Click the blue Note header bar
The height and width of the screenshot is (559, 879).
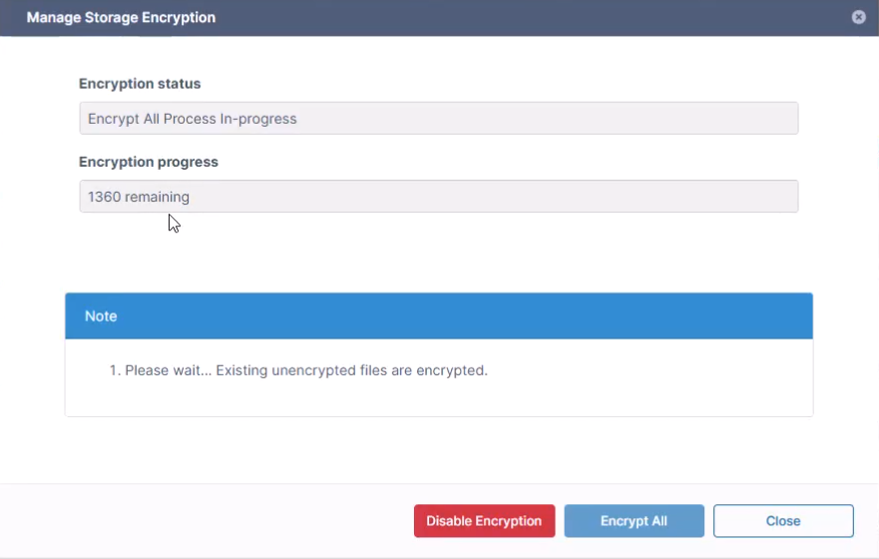(x=438, y=316)
